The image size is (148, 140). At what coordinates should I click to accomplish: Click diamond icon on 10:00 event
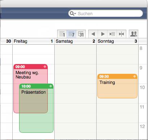51,86
